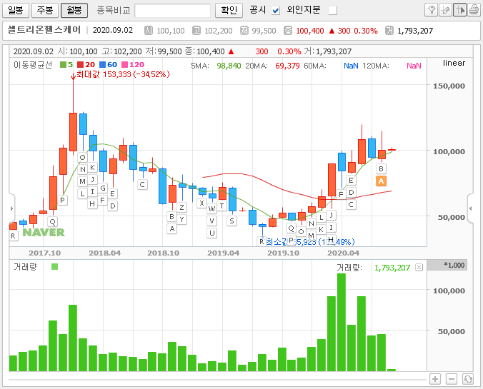Click the green 거래량 volume legend swatch
Viewport: 483px width, 389px height.
pyautogui.click(x=54, y=266)
